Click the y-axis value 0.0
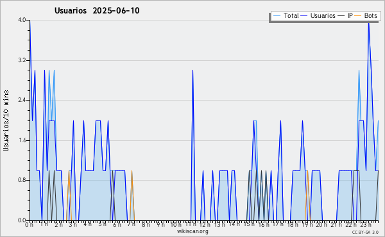Viewport: 385px width, 237px height. point(22,220)
